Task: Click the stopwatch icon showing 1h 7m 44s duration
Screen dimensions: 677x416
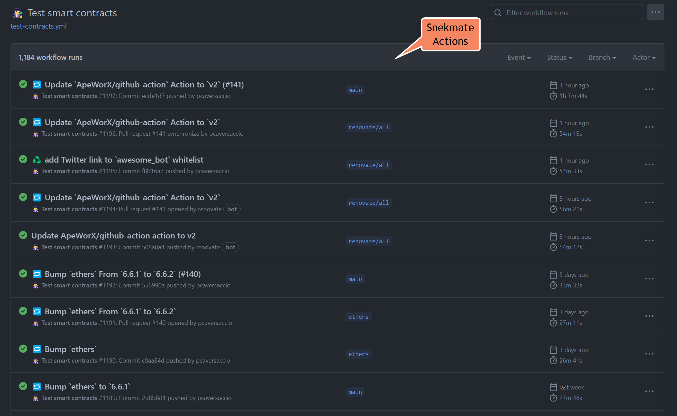Action: [x=553, y=96]
